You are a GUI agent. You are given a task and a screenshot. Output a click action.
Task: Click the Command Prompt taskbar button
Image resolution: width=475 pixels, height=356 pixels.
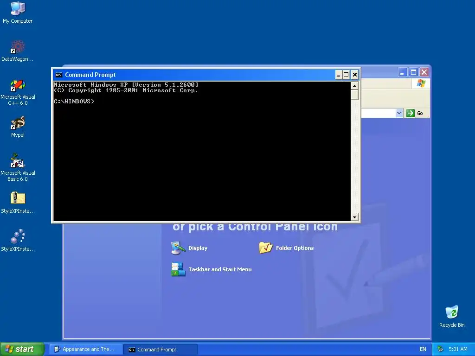[x=160, y=349]
